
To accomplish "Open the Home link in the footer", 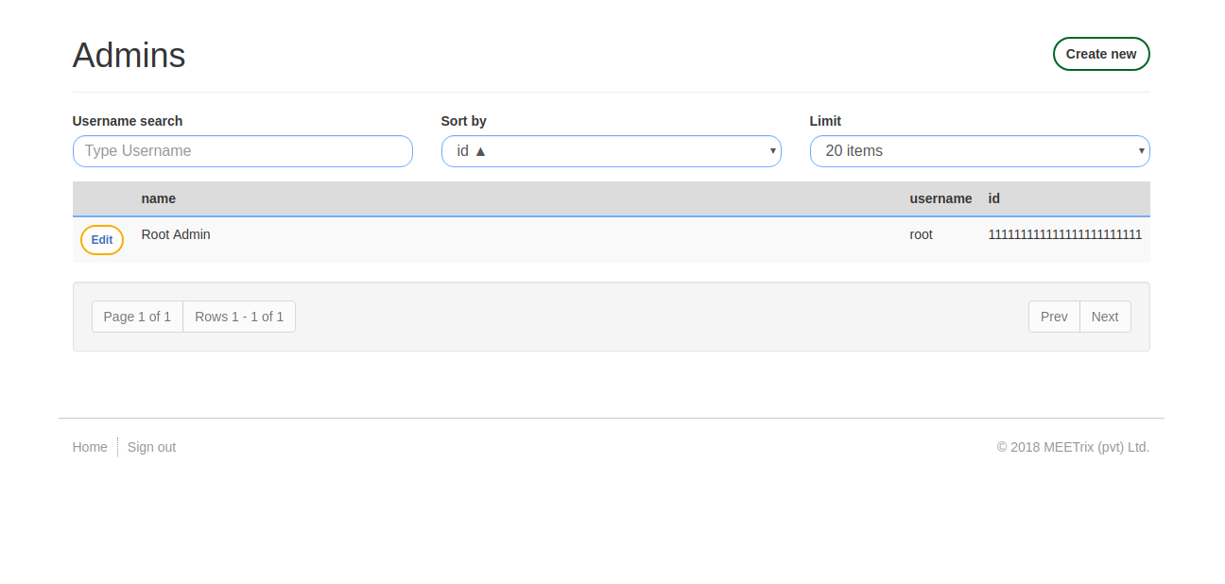I will 89,446.
